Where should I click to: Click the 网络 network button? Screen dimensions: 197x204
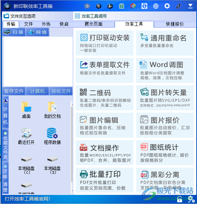[38, 32]
